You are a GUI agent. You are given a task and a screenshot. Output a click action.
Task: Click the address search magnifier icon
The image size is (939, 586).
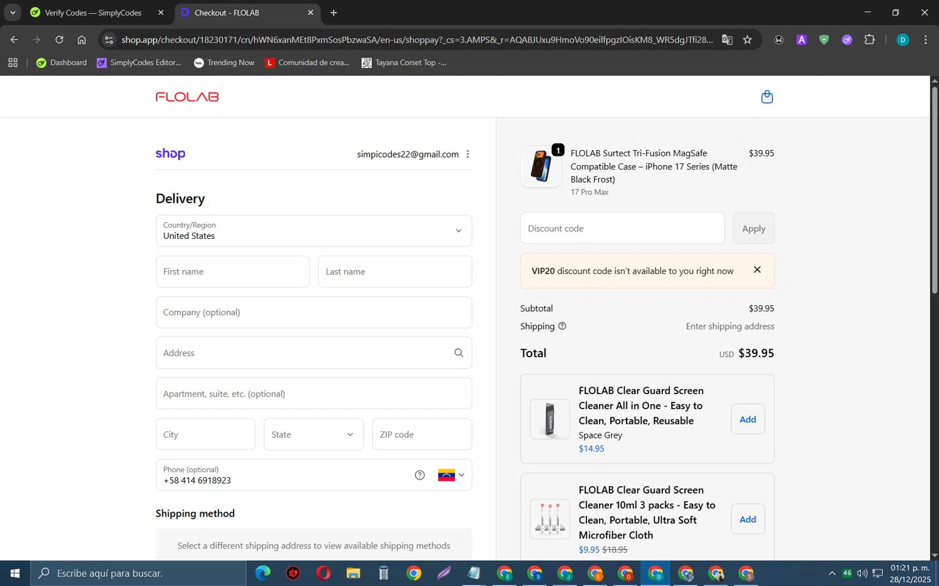[x=458, y=353]
